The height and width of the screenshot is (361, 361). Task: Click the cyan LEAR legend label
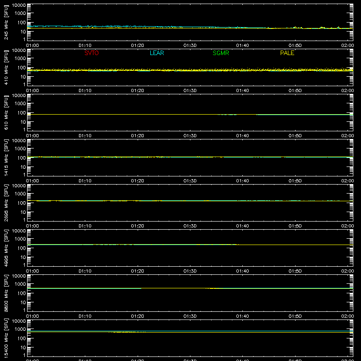(x=157, y=53)
